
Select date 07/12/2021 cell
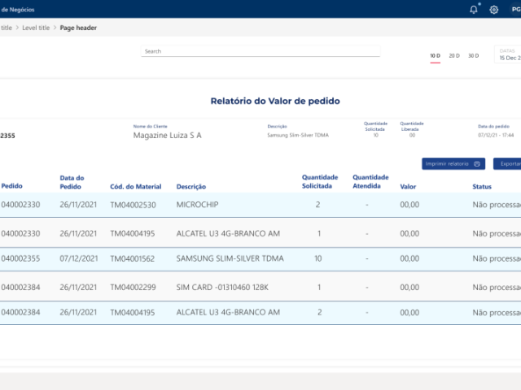[x=79, y=258]
